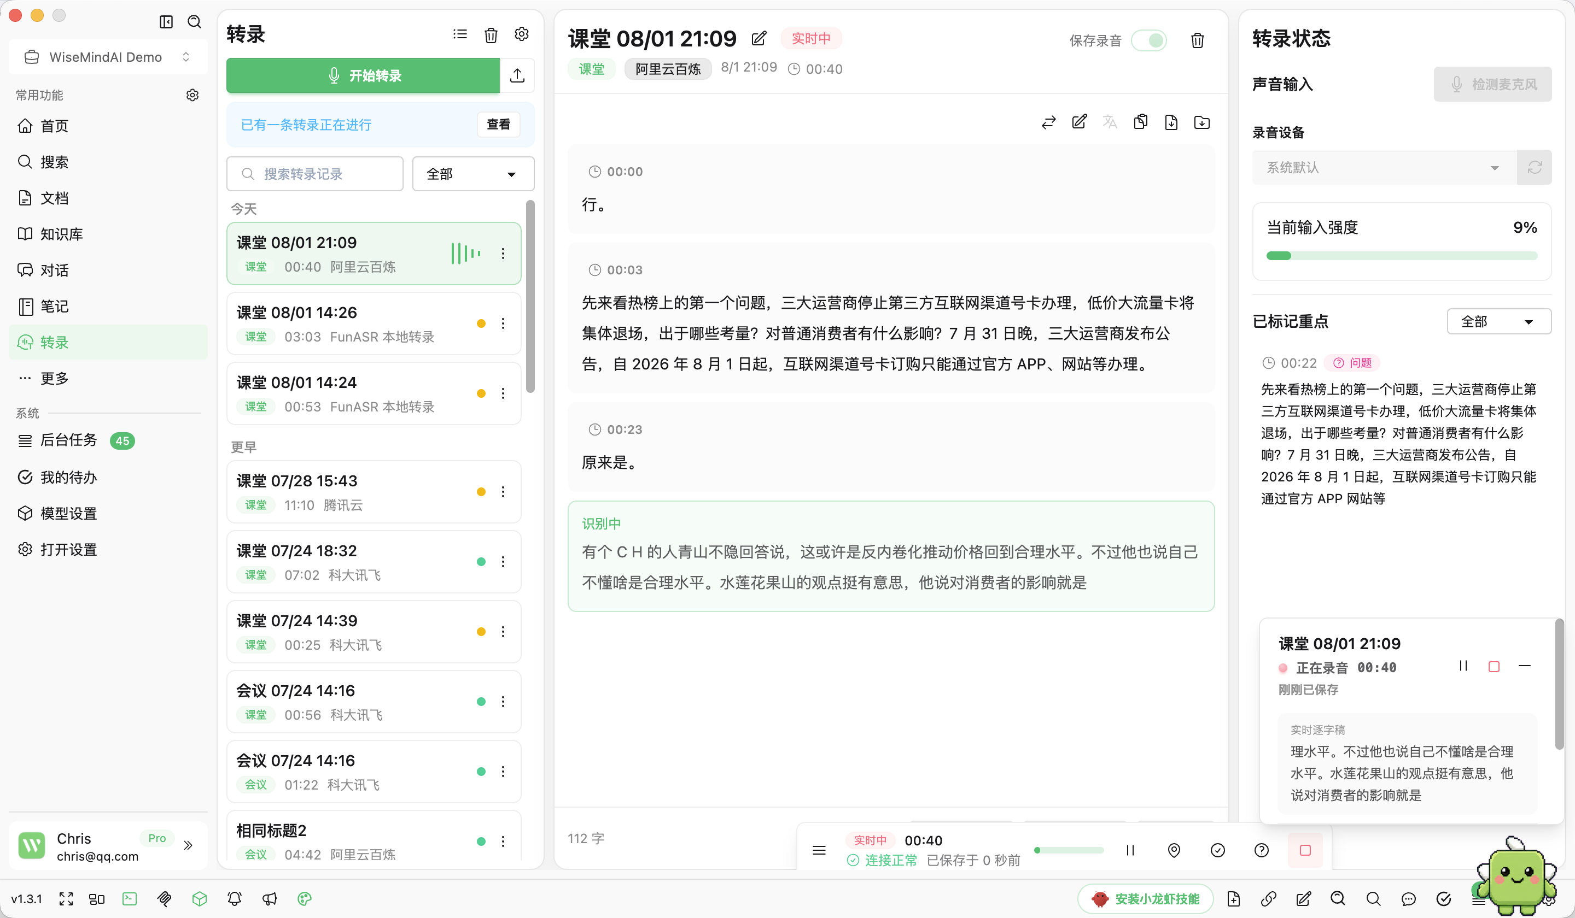This screenshot has height=918, width=1575.
Task: Click the trash icon in 转录 panel header
Action: click(491, 35)
